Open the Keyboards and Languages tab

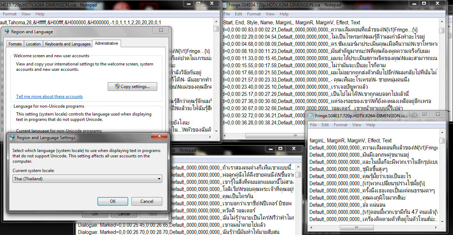68,44
